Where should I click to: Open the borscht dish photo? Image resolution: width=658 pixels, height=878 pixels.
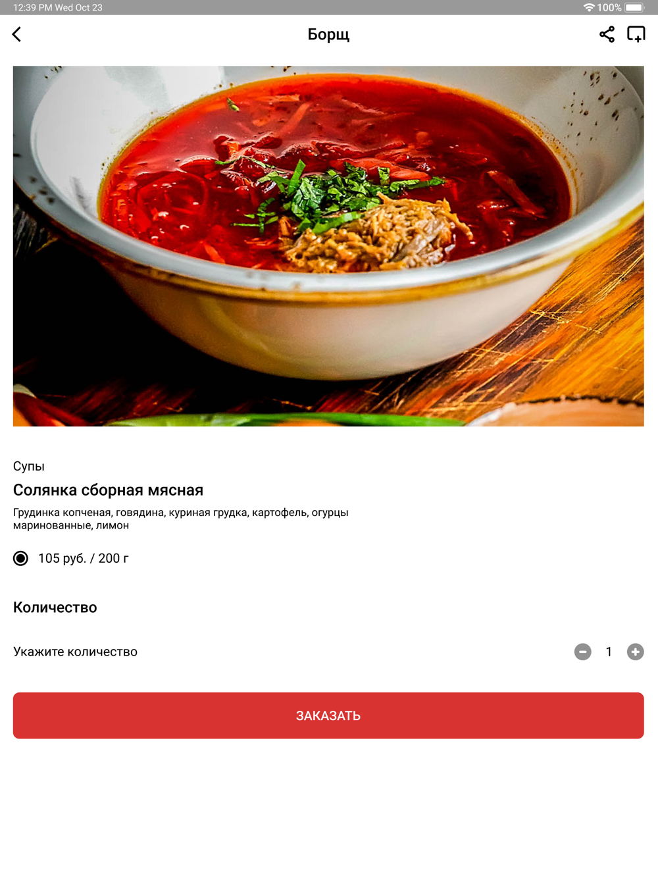328,246
